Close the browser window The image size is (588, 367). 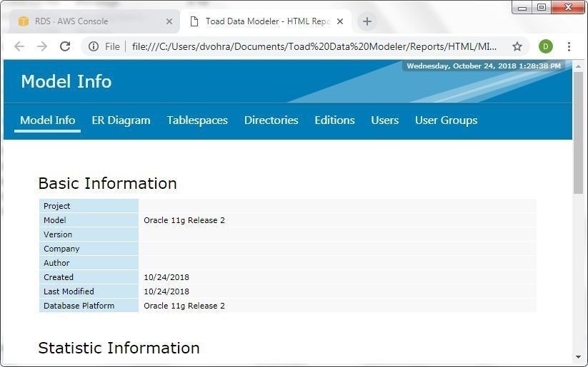click(568, 7)
